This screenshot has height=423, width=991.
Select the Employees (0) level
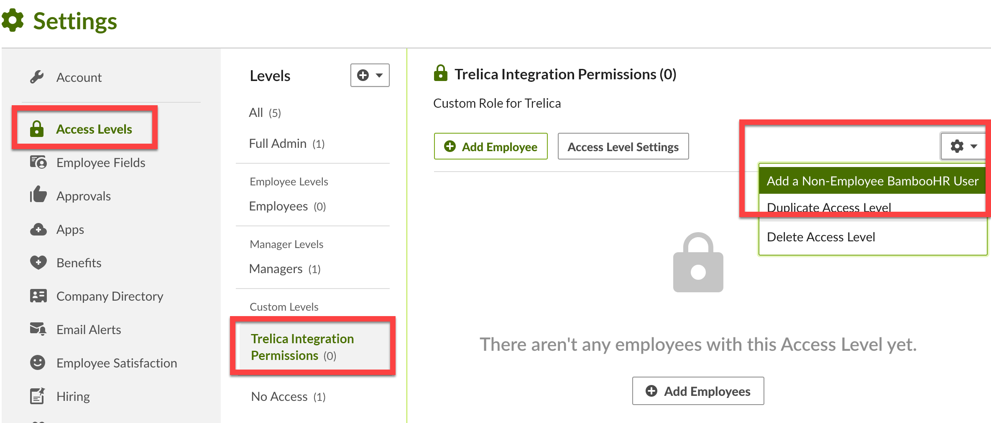(287, 206)
